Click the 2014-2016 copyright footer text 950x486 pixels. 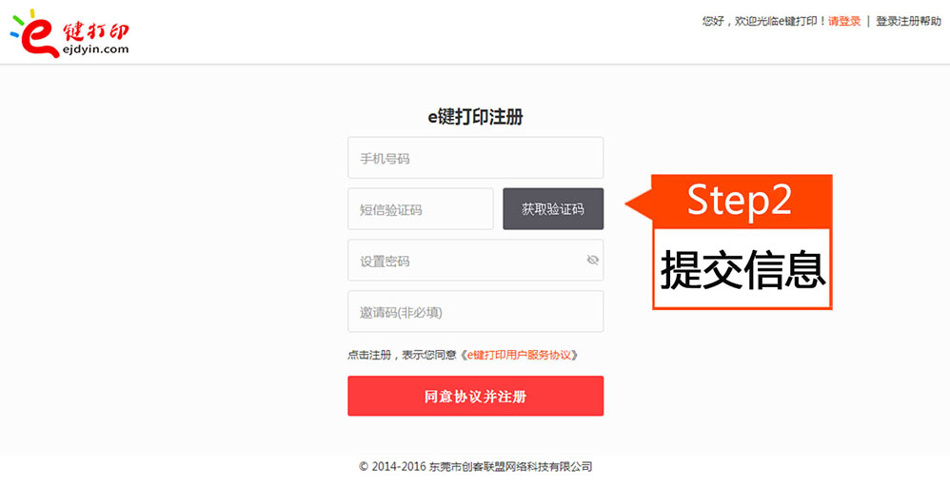[476, 467]
